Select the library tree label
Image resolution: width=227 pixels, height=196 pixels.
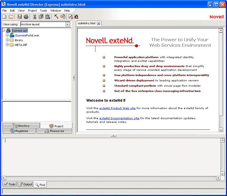(19, 40)
